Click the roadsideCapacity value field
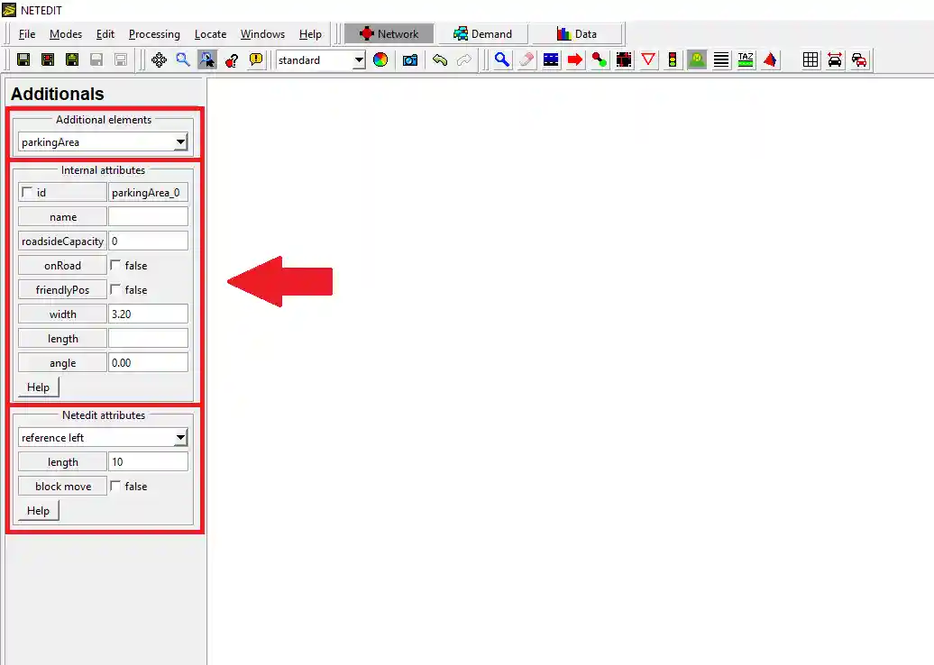 148,241
